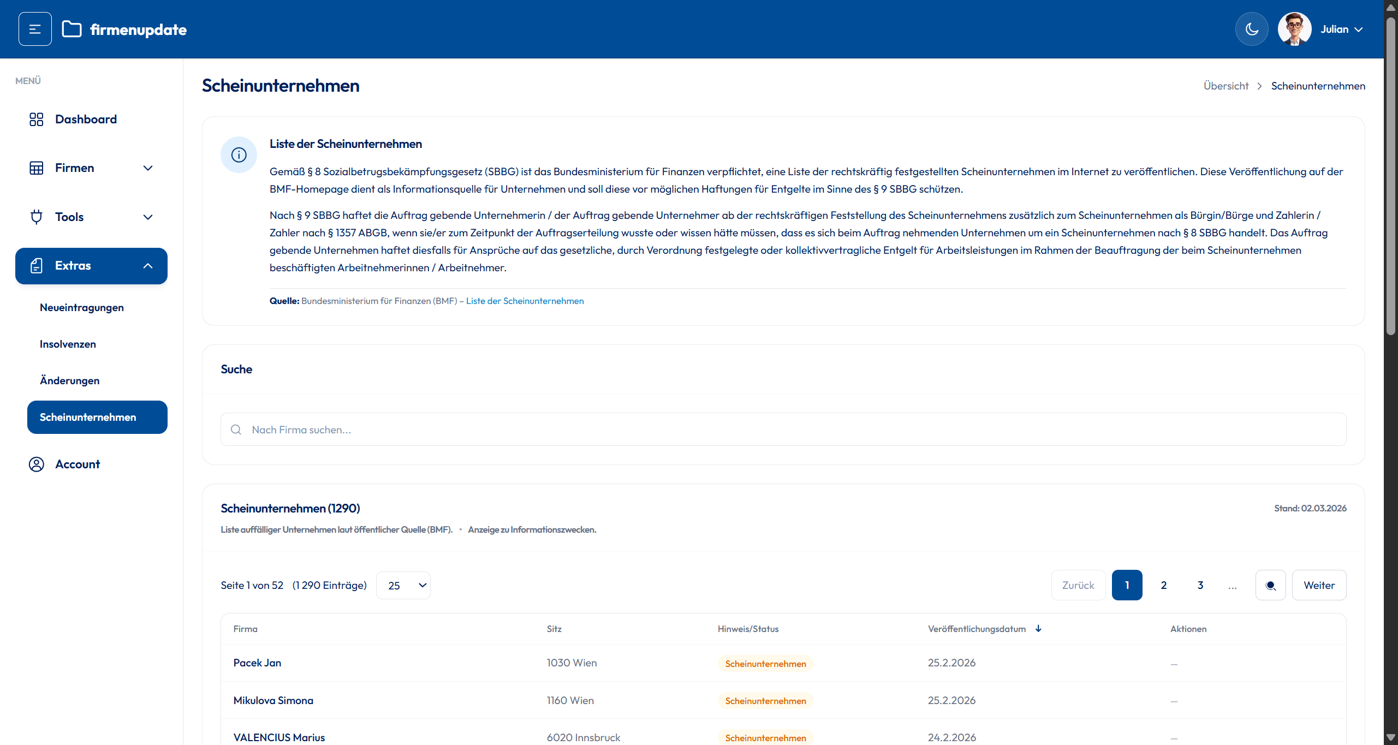Click the firmenupdate folder logo icon
This screenshot has height=745, width=1398.
[72, 28]
